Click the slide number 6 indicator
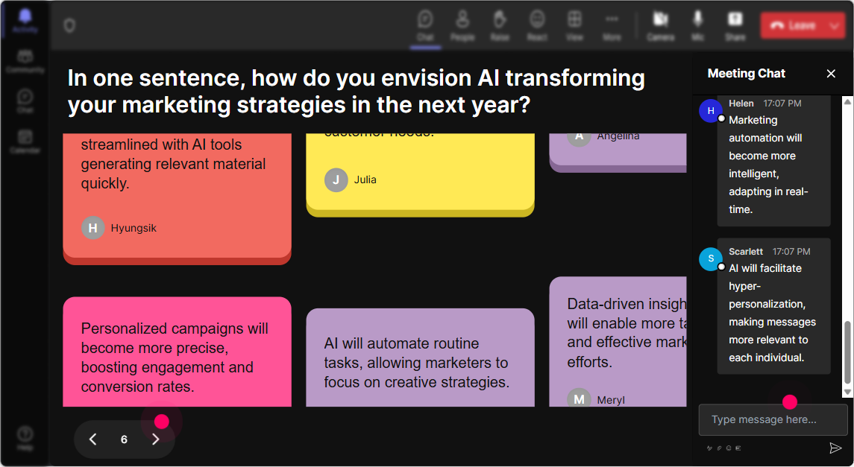This screenshot has width=854, height=467. [x=124, y=439]
